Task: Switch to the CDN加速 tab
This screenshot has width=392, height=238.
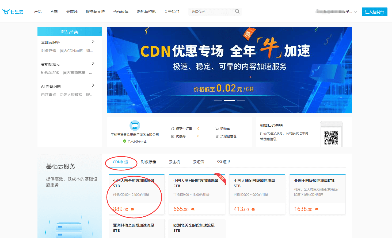Action: [120, 162]
